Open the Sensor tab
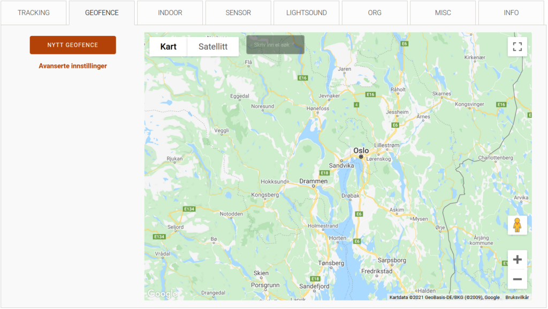 tap(238, 13)
